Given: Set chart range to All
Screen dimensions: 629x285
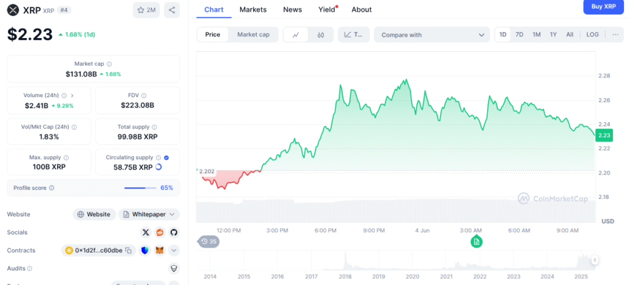Looking at the screenshot, I should [569, 34].
